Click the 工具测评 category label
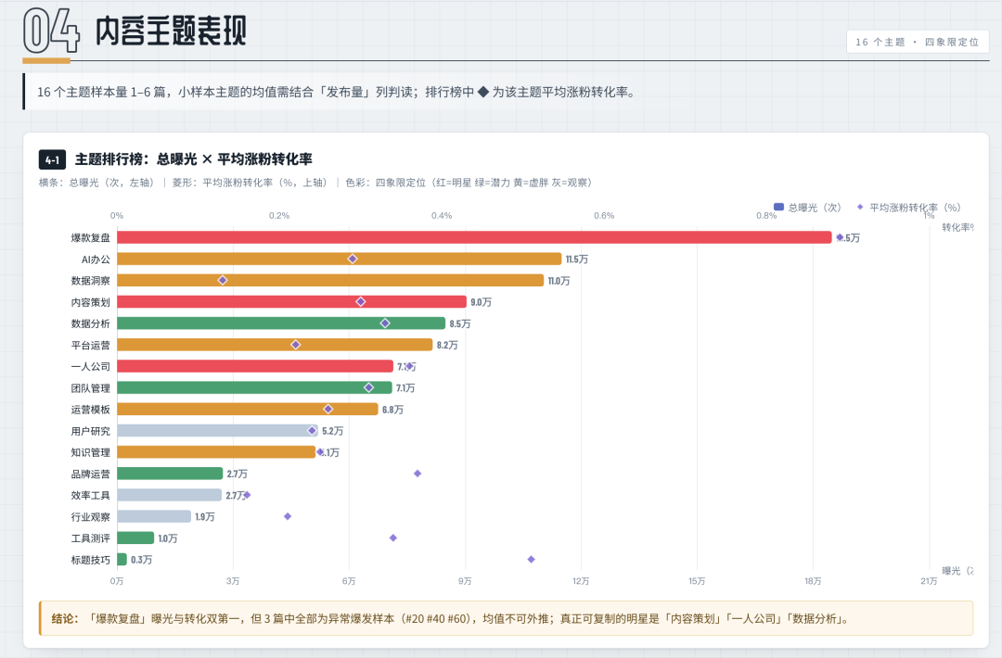This screenshot has height=658, width=1002. tap(90, 538)
